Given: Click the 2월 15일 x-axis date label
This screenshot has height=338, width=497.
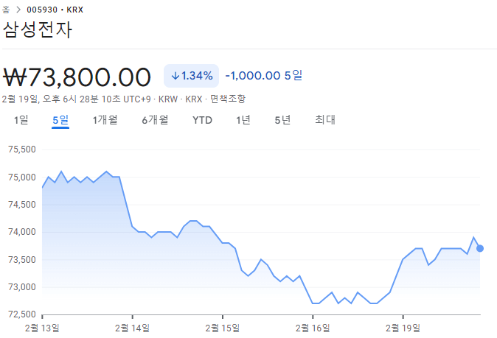Looking at the screenshot, I should click(223, 328).
